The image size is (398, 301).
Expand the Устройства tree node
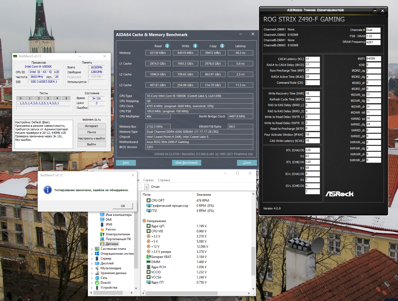pyautogui.click(x=92, y=288)
